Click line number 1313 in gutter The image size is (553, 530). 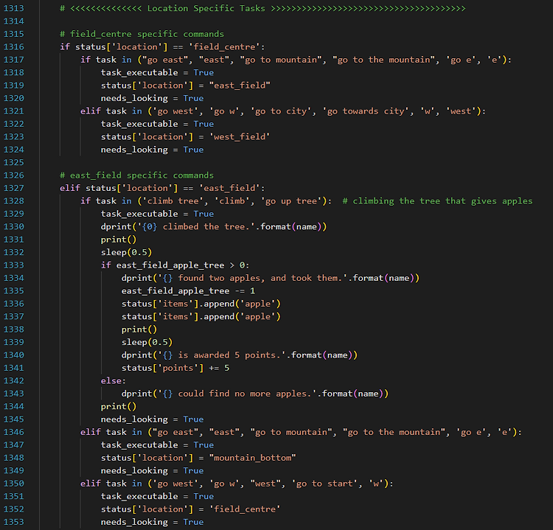(x=14, y=8)
